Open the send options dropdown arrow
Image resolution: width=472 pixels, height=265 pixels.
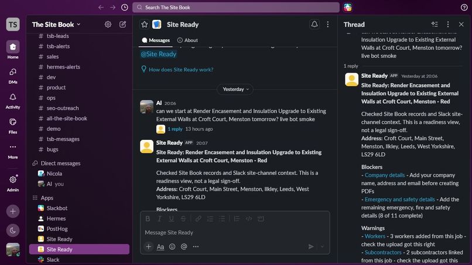coord(322,247)
